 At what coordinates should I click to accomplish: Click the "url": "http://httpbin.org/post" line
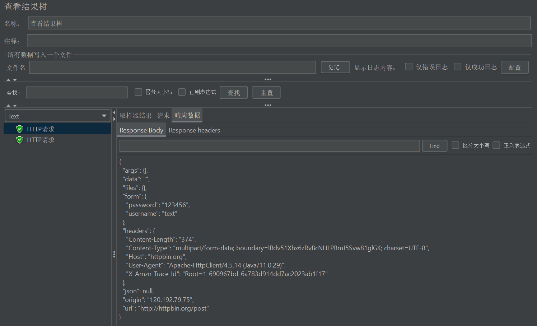(165, 308)
